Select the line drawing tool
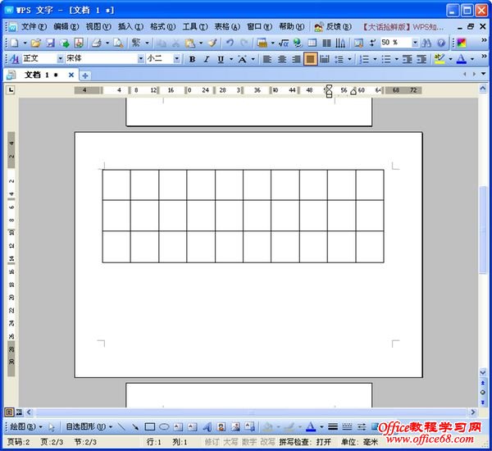 tap(121, 427)
